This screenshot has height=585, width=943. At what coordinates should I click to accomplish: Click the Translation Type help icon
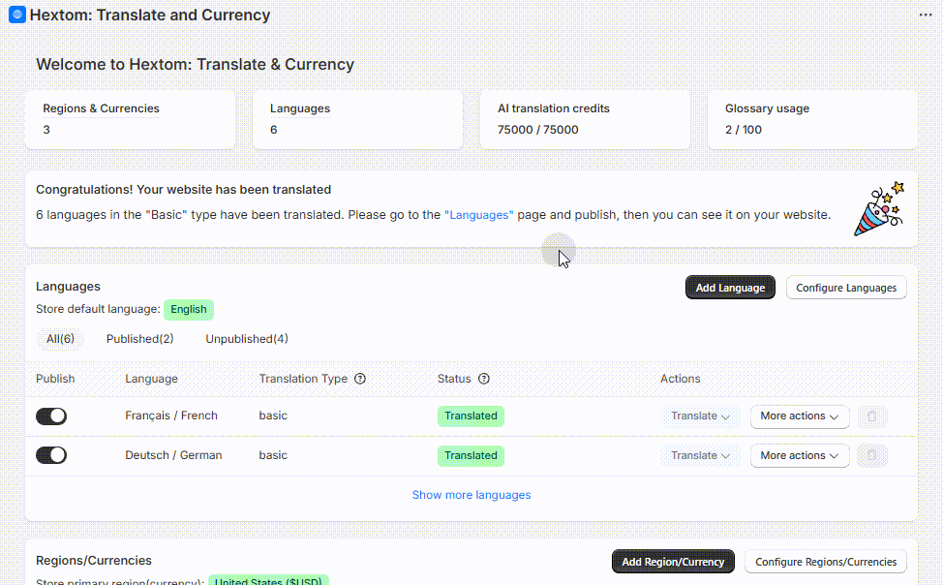click(359, 379)
